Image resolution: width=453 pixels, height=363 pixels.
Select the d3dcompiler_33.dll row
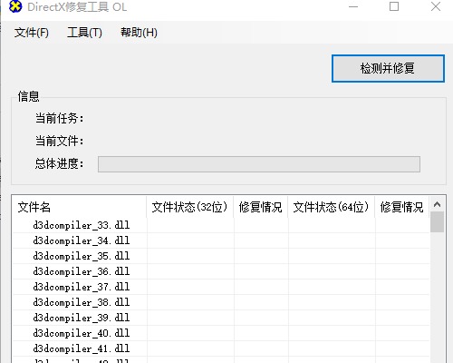(221, 225)
